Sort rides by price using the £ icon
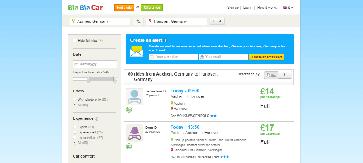The image size is (363, 163). [x=285, y=75]
